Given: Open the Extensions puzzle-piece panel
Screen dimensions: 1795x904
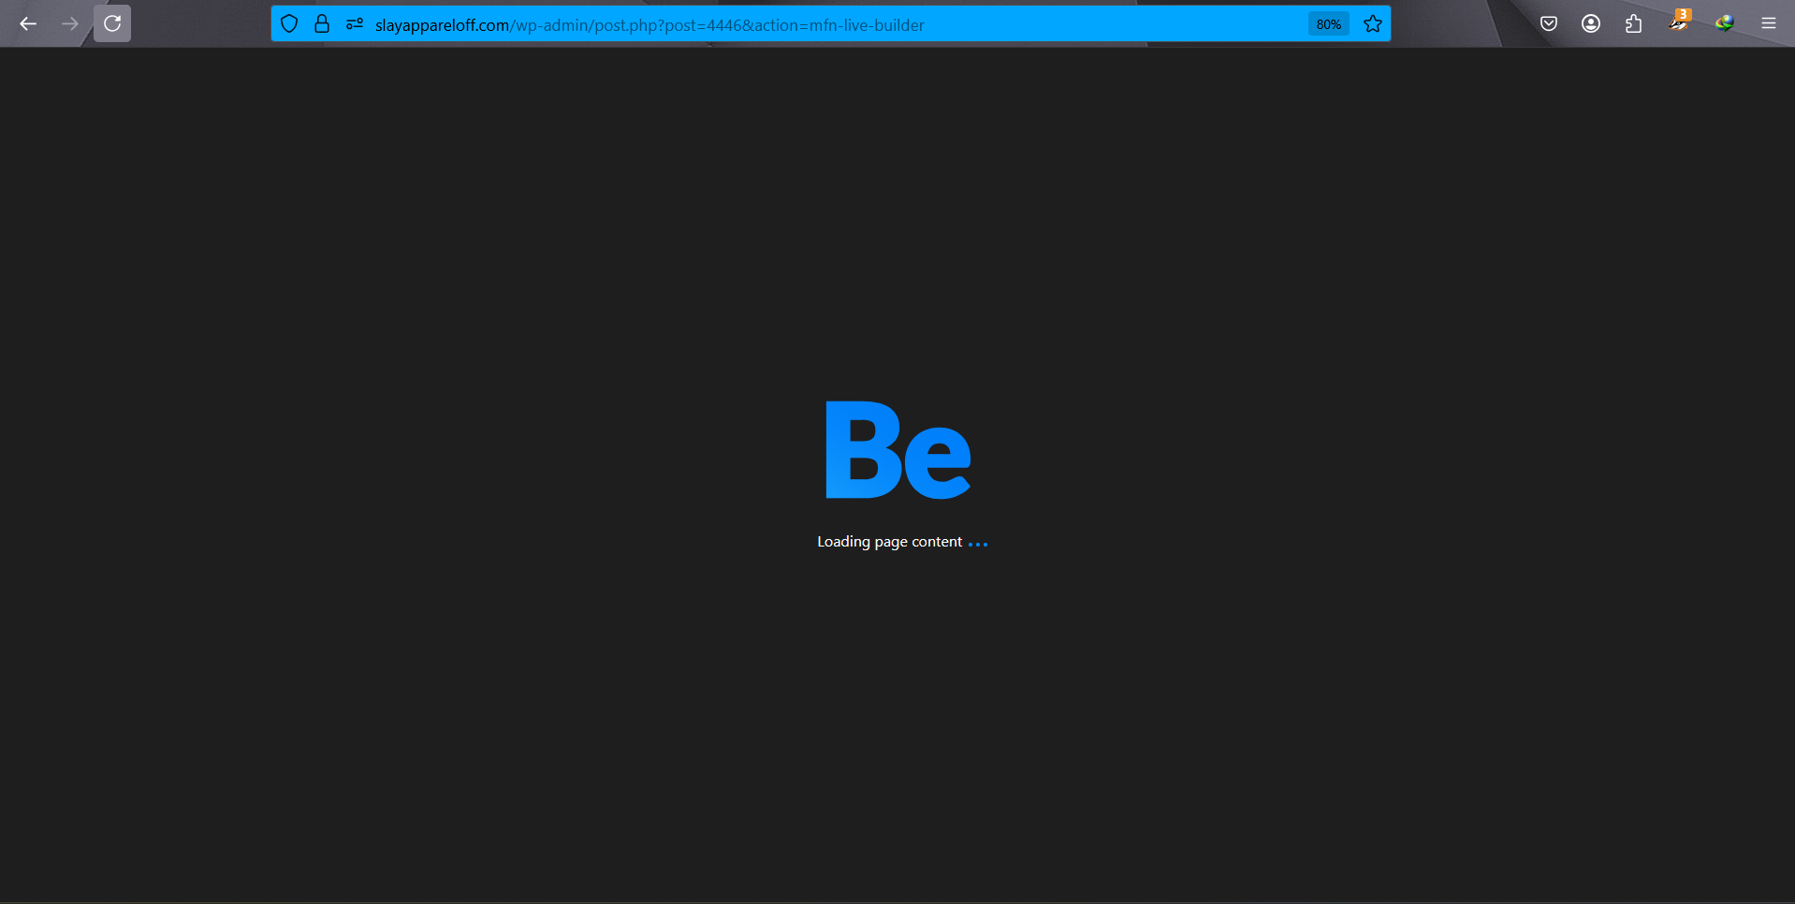Looking at the screenshot, I should click(1634, 23).
